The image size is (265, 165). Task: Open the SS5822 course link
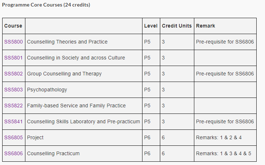pos(13,106)
